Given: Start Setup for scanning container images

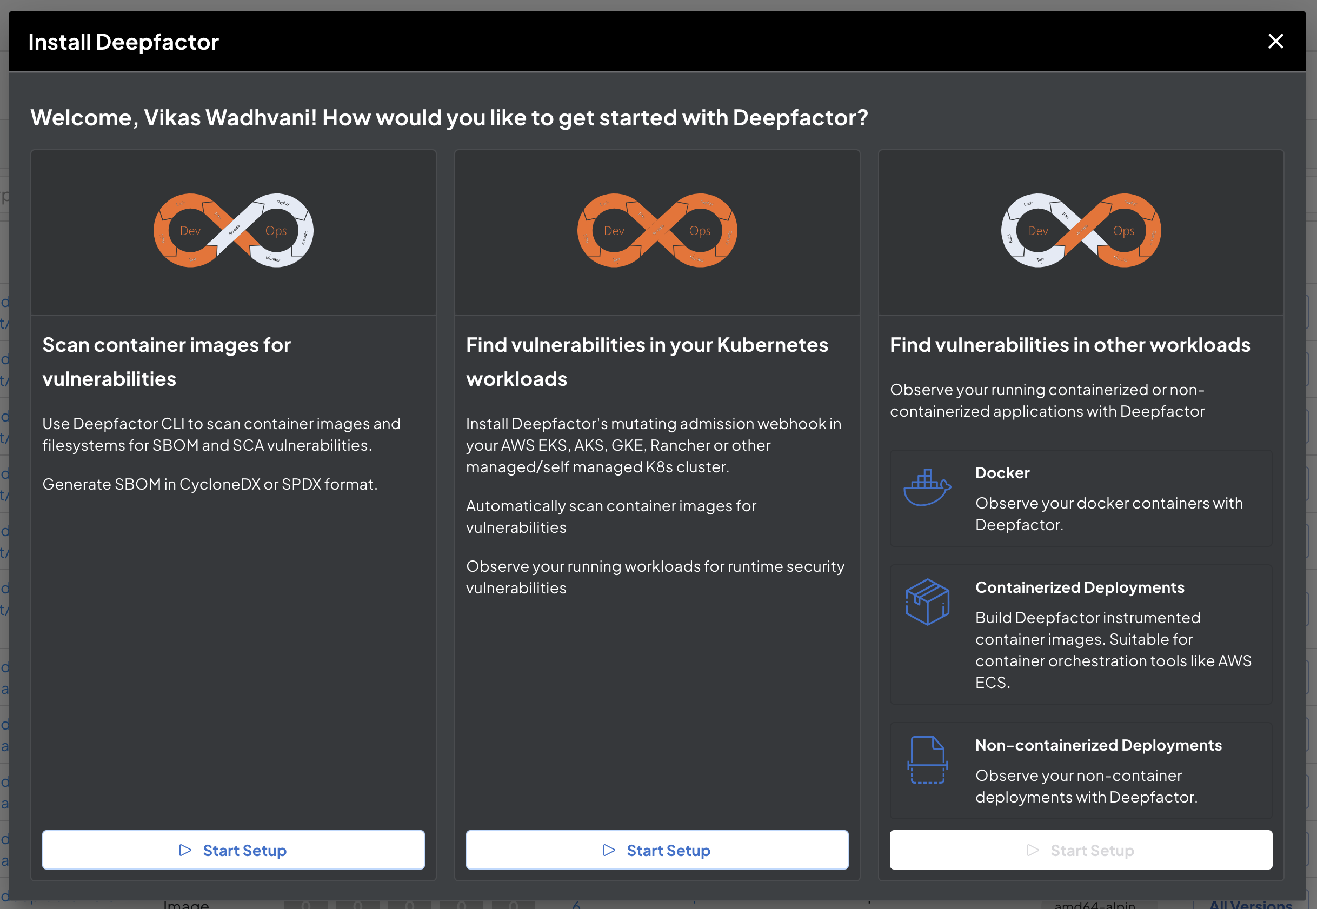Looking at the screenshot, I should click(x=233, y=850).
